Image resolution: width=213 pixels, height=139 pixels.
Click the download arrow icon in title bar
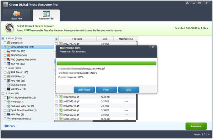[x=187, y=3]
